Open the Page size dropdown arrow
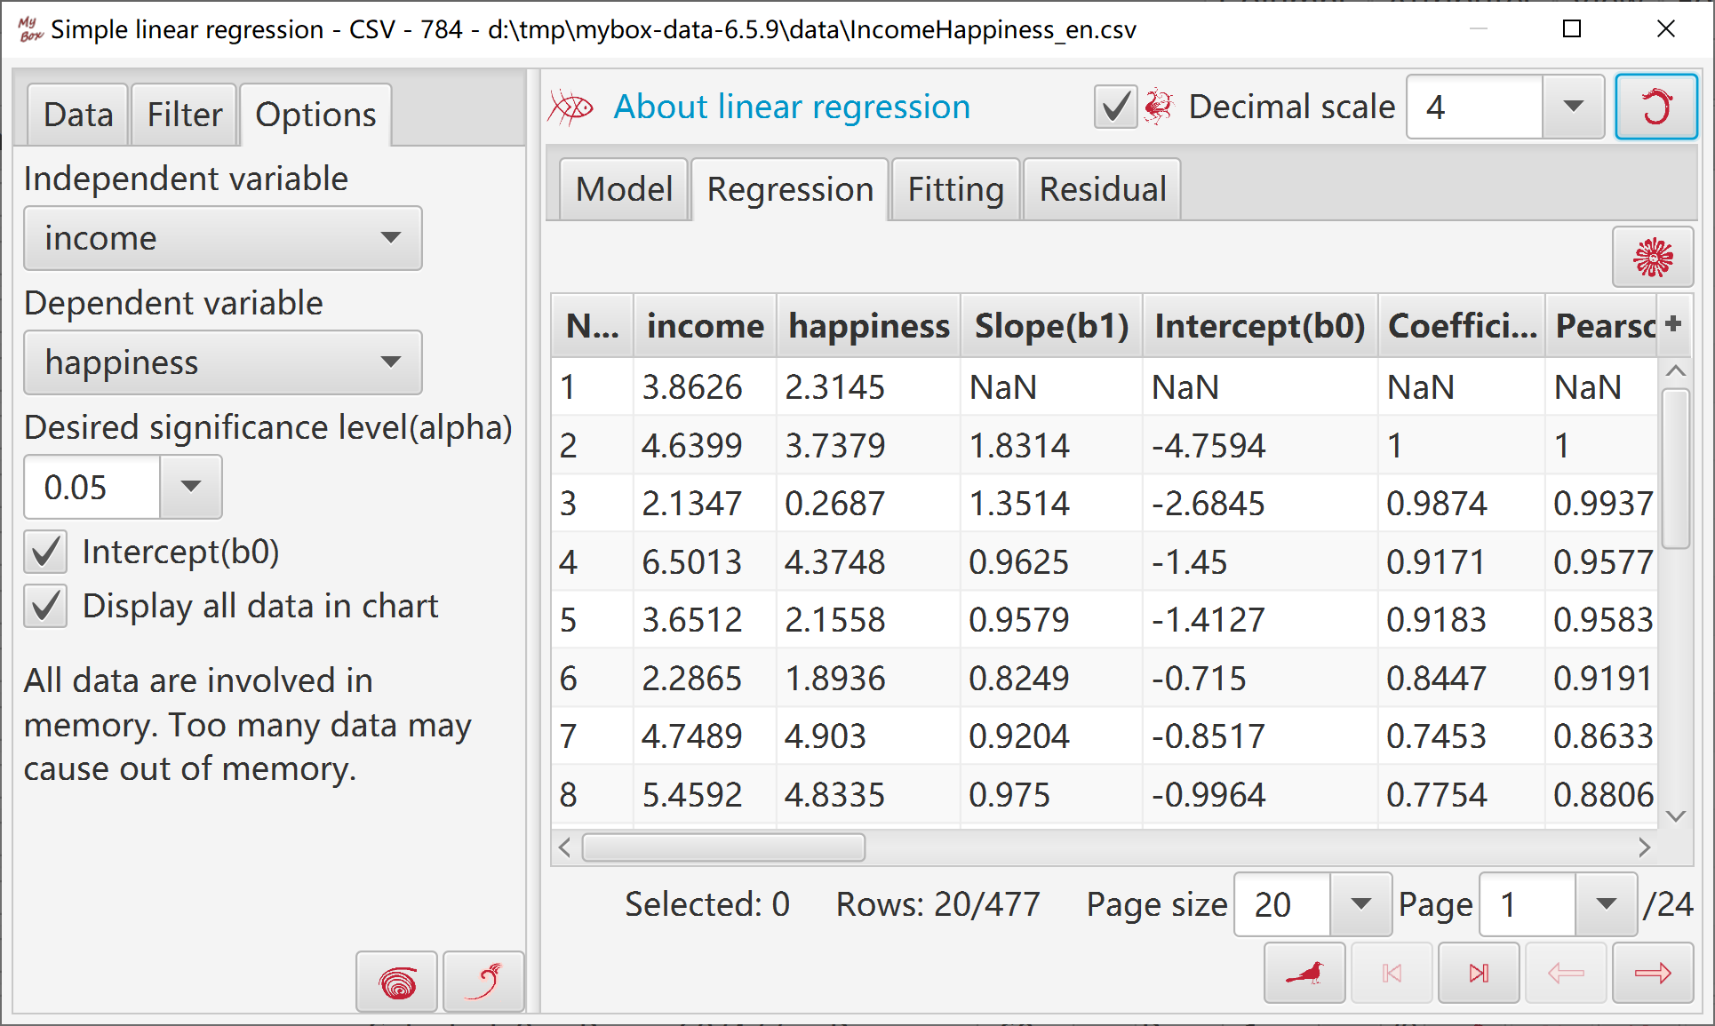 (1360, 904)
